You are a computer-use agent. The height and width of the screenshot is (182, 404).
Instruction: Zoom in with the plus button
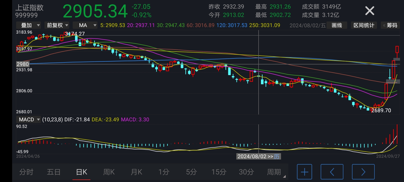pyautogui.click(x=305, y=172)
